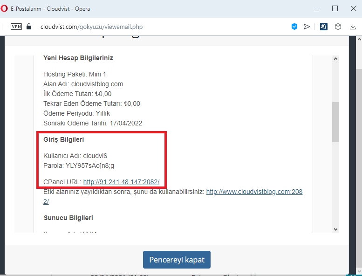The height and width of the screenshot is (276, 362).
Task: Click the address bar URL cloudvist.com
Action: click(x=91, y=27)
